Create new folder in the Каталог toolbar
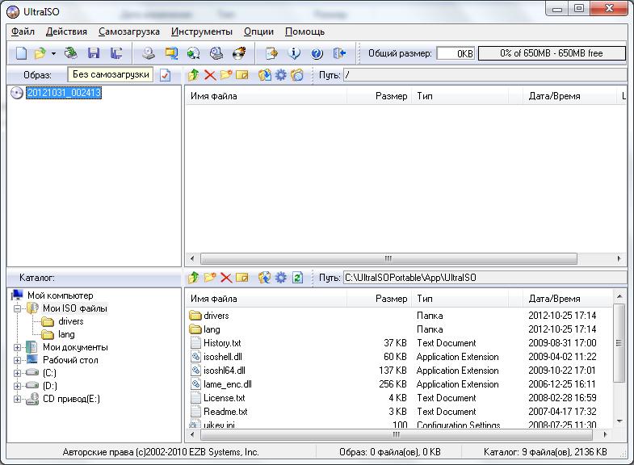The width and height of the screenshot is (634, 465). (210, 278)
